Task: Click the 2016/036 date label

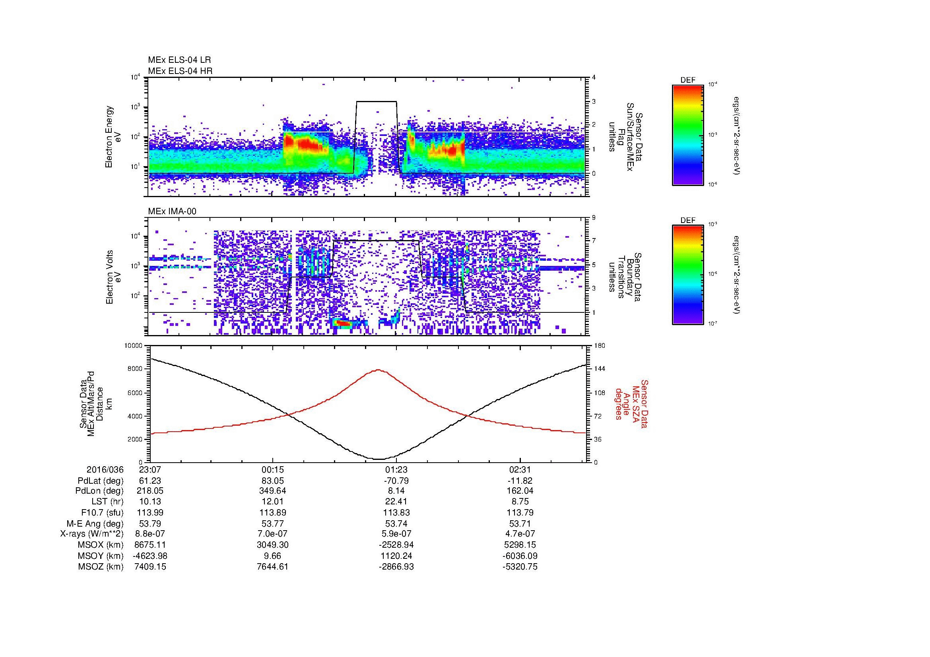Action: click(x=105, y=469)
